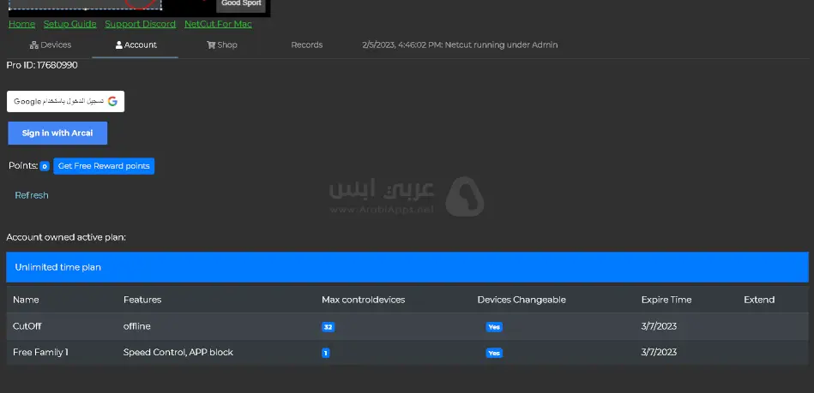Viewport: 814px width, 393px height.
Task: Go to the Records tab
Action: (307, 45)
